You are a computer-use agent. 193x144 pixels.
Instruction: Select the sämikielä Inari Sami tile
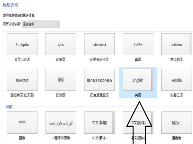tap(99, 44)
